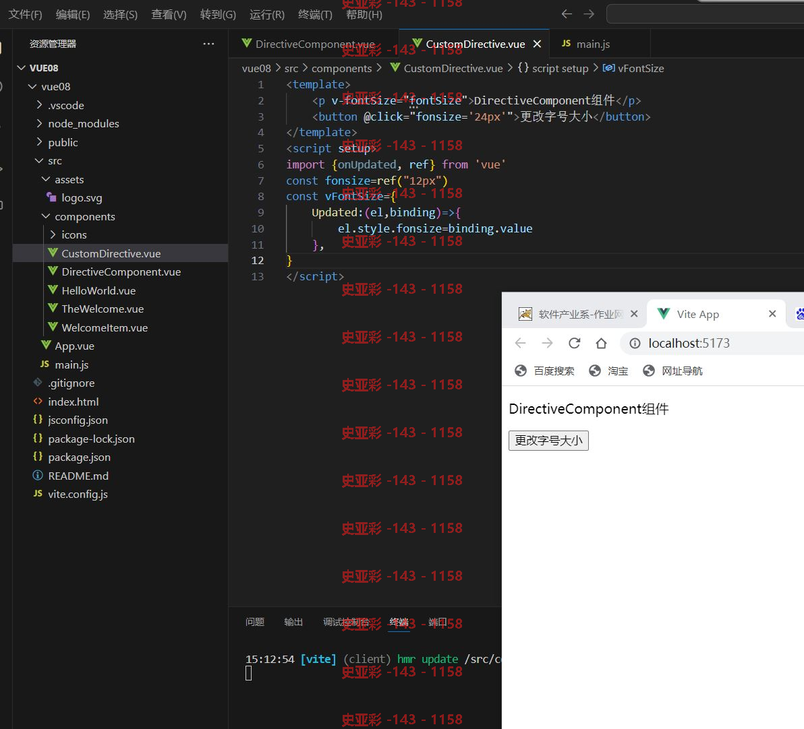Open the 网址导航 bookmark
Screen dimensions: 804x729
tap(672, 371)
